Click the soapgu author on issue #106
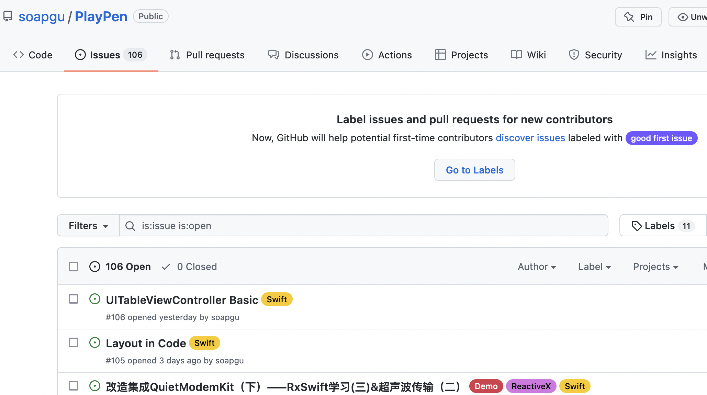The height and width of the screenshot is (395, 707). point(225,317)
